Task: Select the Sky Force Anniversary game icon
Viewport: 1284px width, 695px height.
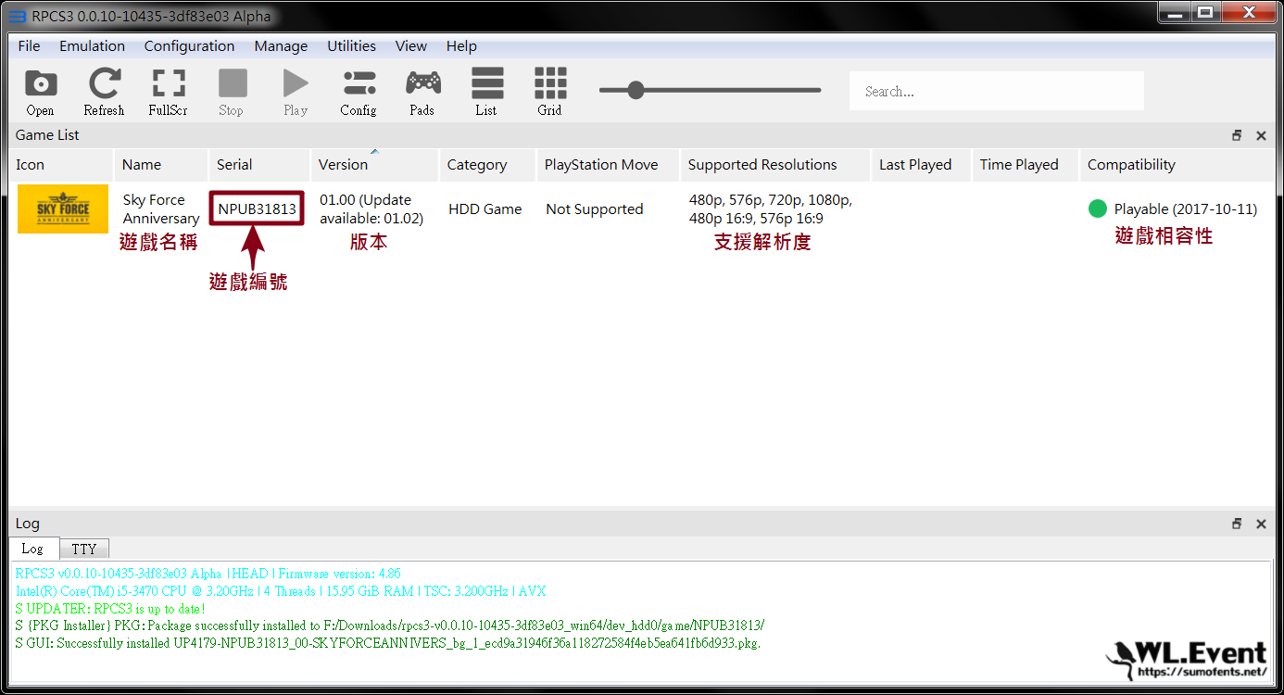Action: [x=63, y=208]
